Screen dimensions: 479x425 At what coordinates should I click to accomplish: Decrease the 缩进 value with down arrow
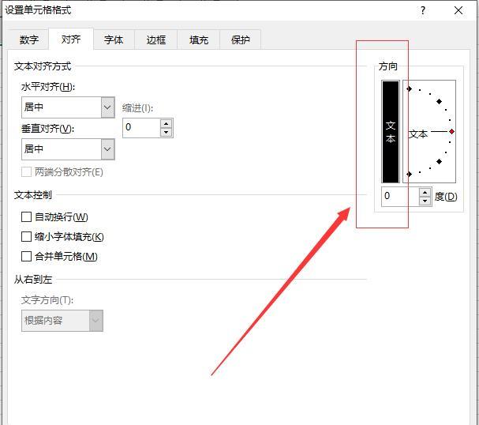[x=167, y=133]
